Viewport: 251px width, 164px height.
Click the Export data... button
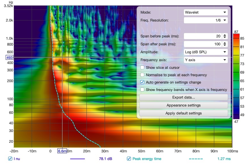[x=184, y=97]
